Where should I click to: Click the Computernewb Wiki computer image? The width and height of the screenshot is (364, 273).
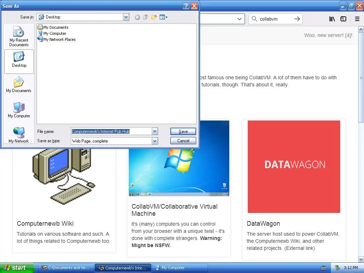pos(64,177)
